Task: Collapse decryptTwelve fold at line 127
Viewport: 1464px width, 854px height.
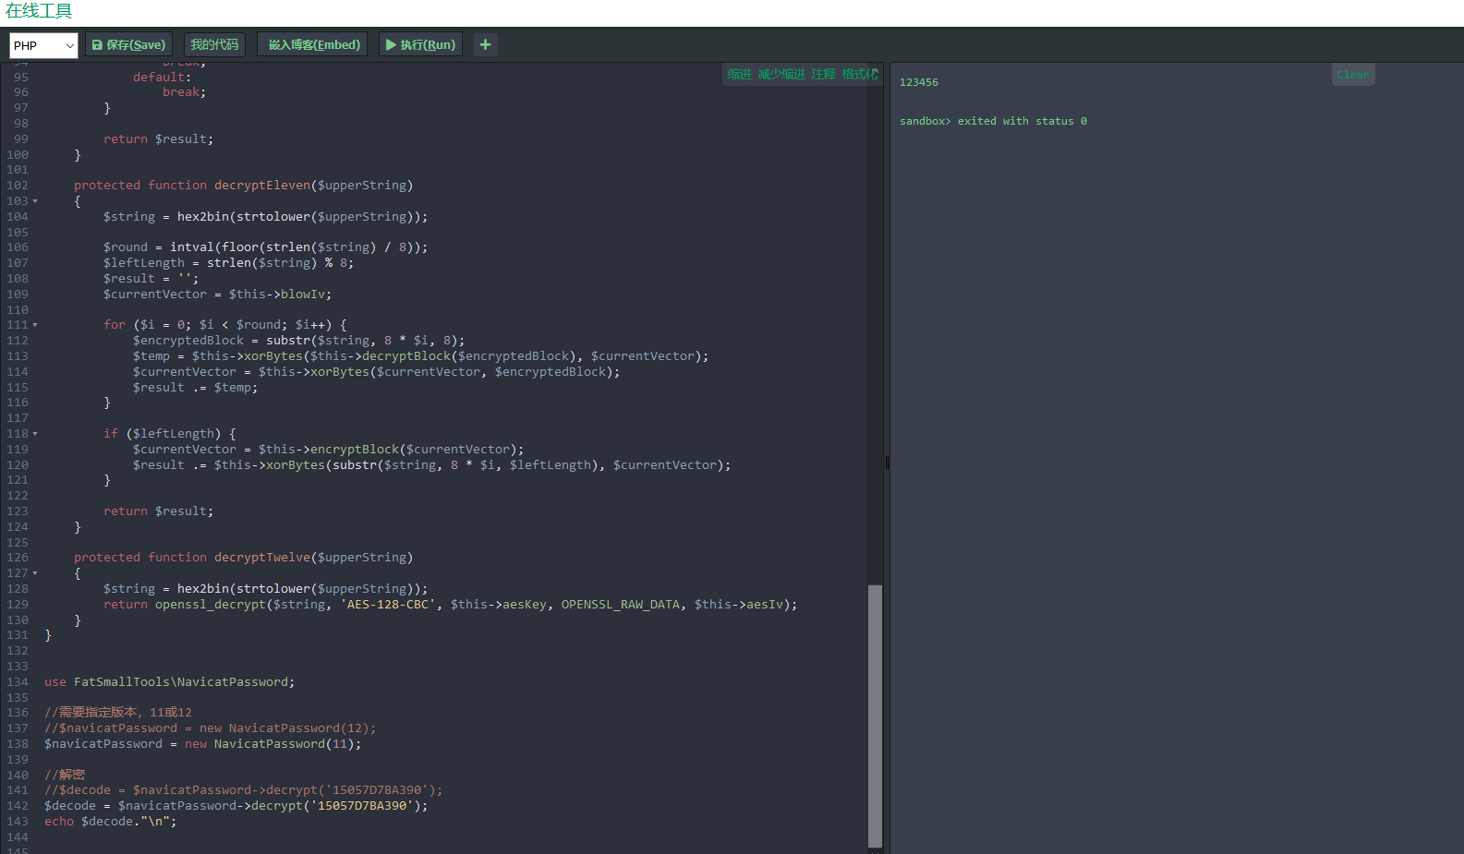Action: 35,573
